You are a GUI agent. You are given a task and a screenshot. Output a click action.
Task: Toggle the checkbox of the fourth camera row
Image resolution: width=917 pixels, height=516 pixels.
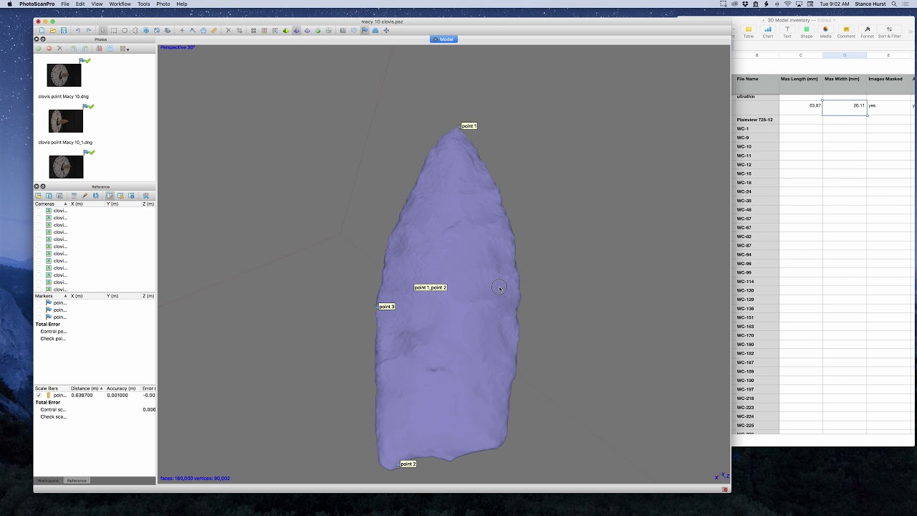pos(39,232)
